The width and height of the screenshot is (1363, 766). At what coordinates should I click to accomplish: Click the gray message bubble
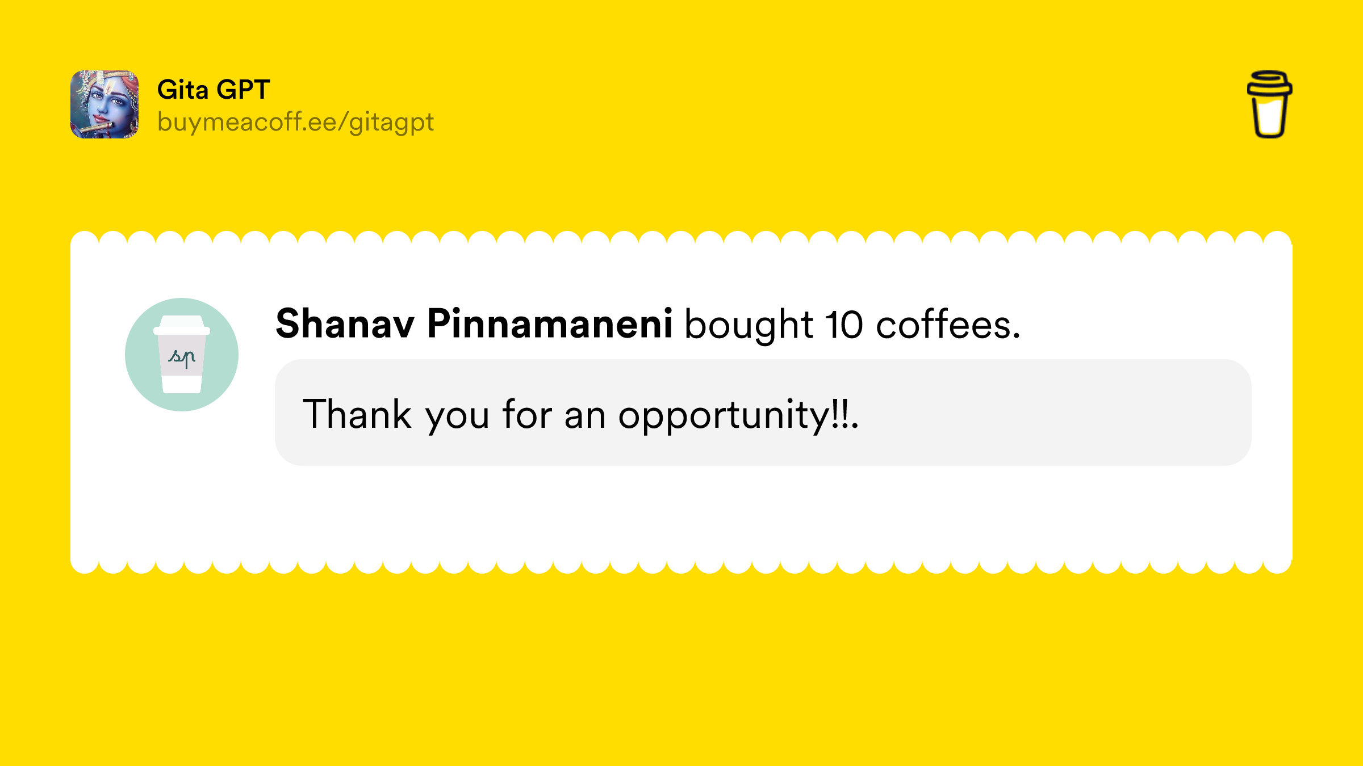763,413
